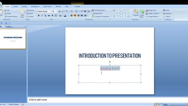The height and width of the screenshot is (106, 188).
Task: Click the Copy command
Action: (7, 14)
